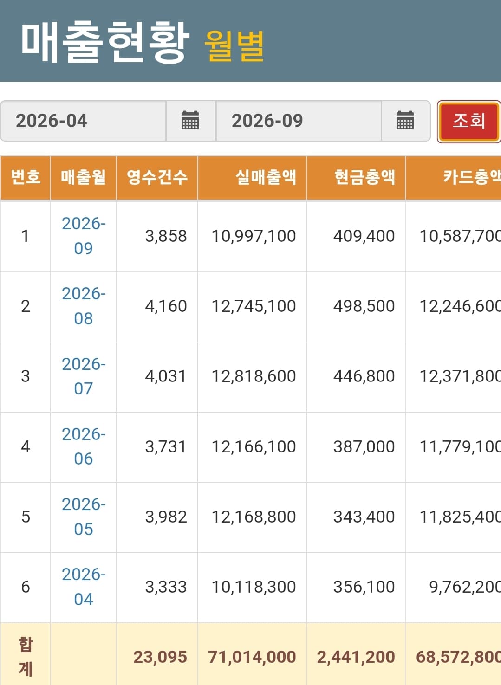Select the card total 11,779,100
Screen dimensions: 501x685
pyautogui.click(x=460, y=447)
